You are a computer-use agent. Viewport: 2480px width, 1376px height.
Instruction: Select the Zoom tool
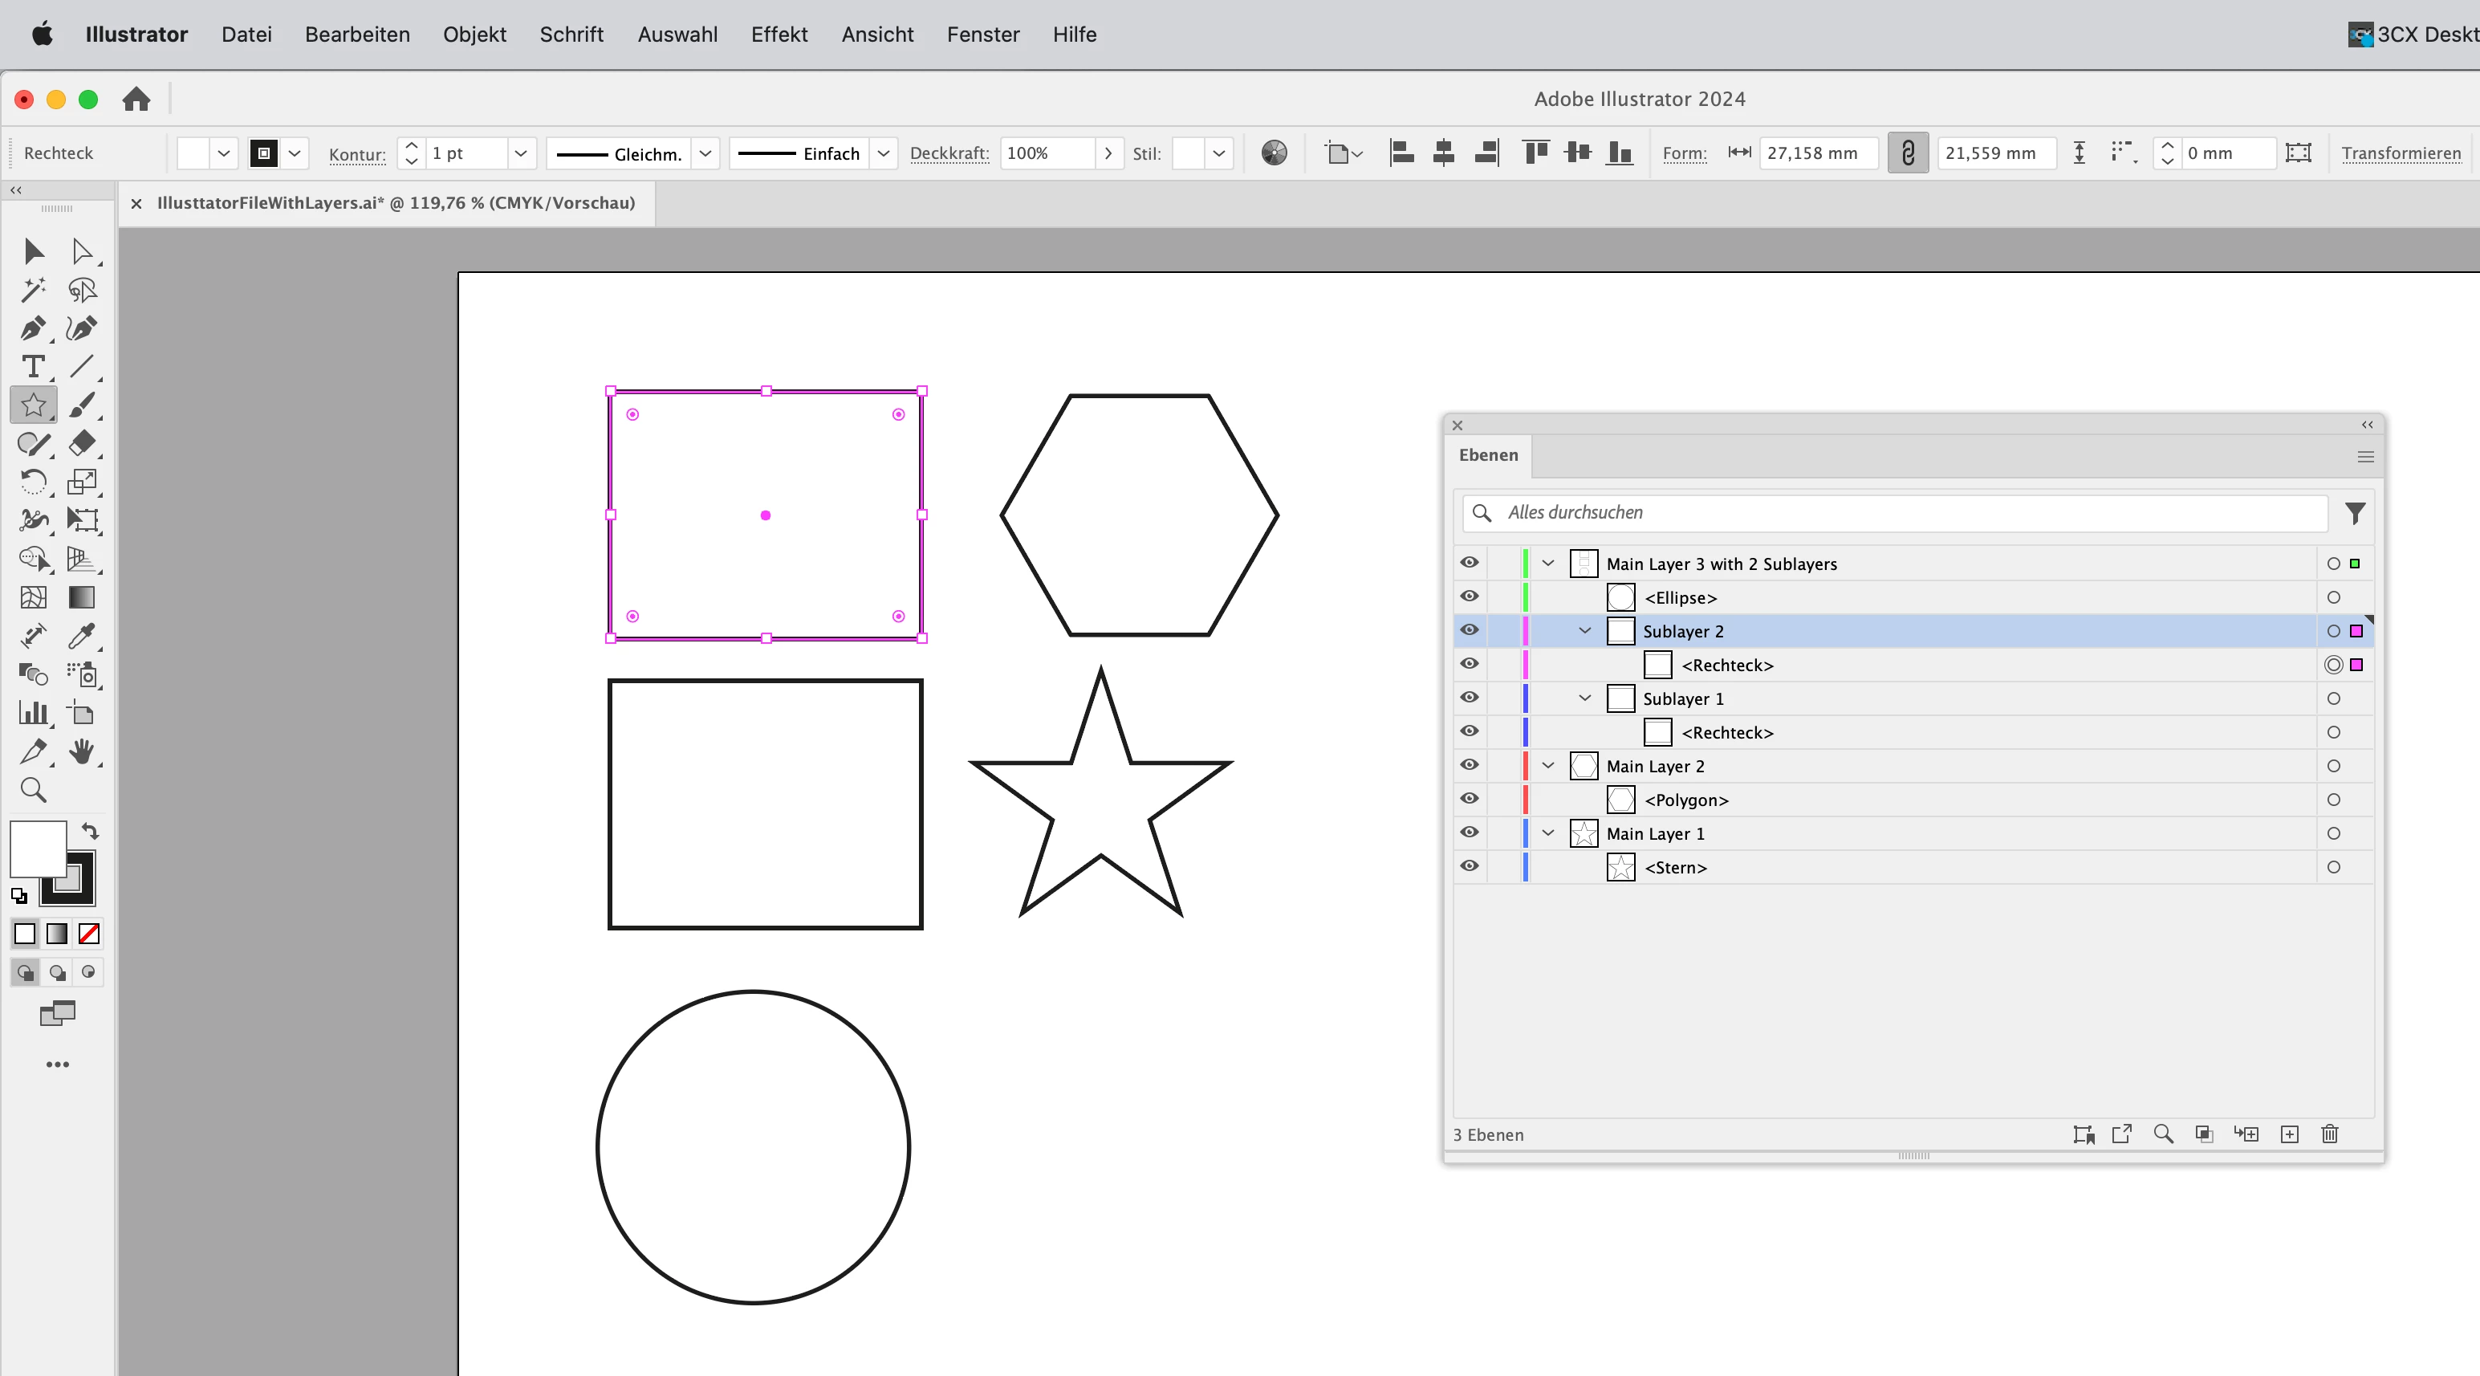(33, 791)
